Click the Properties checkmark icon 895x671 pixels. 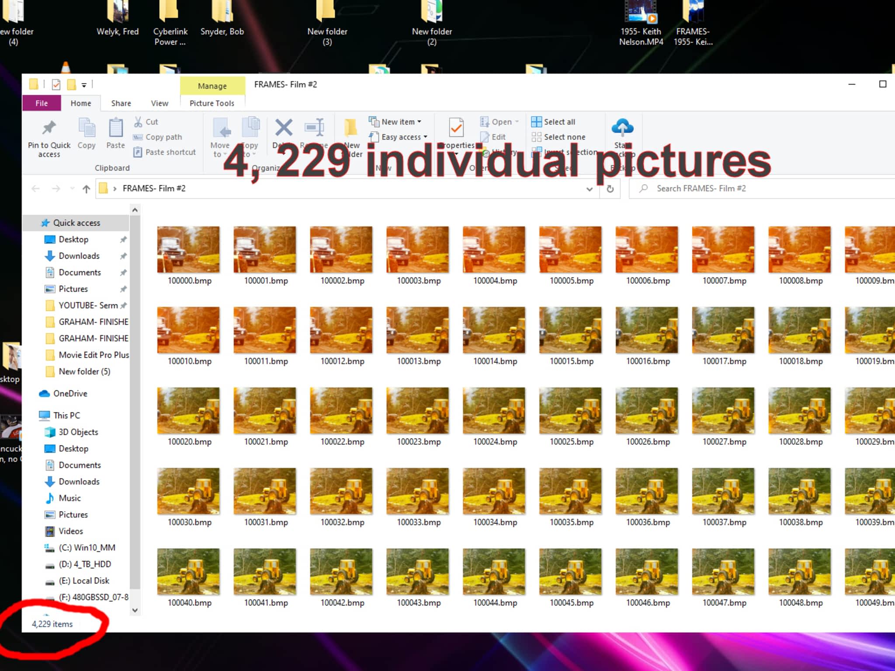pyautogui.click(x=456, y=128)
